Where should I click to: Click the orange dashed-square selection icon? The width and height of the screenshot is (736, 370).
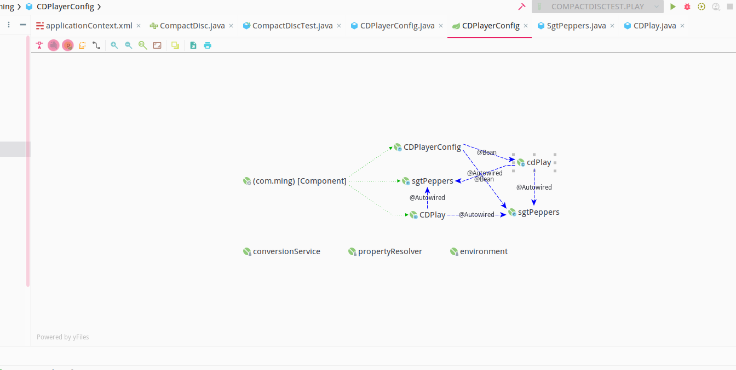[82, 45]
